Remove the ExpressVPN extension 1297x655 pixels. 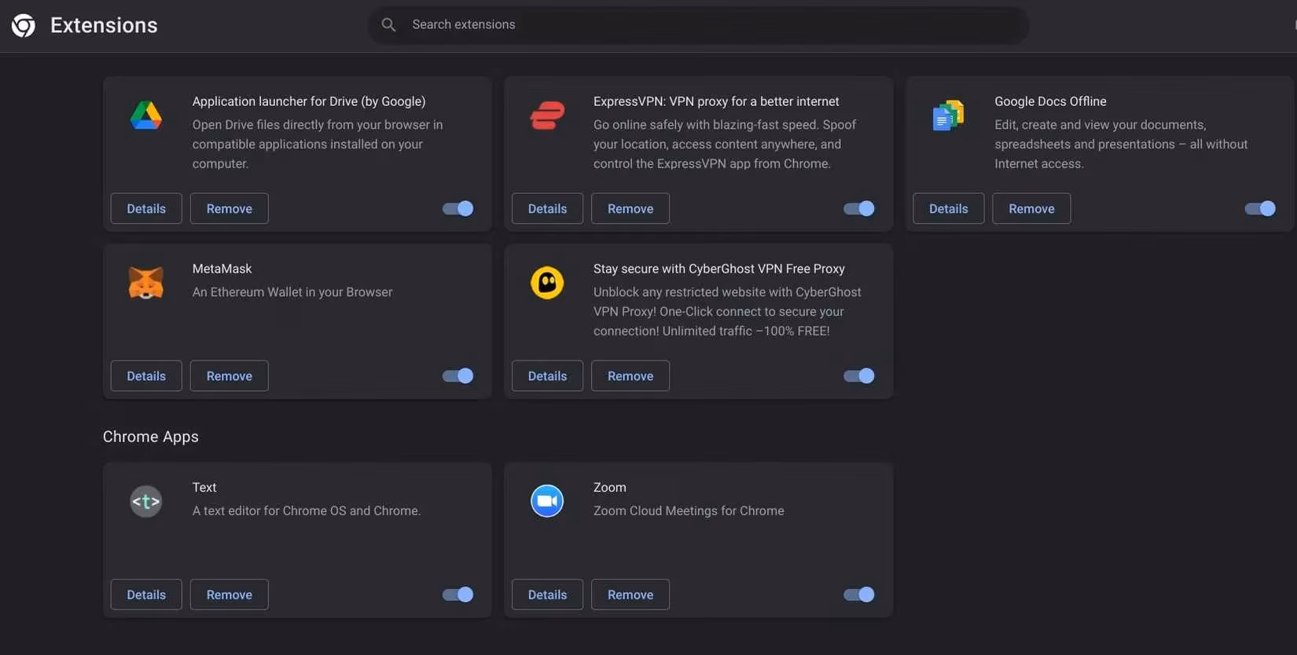click(630, 208)
